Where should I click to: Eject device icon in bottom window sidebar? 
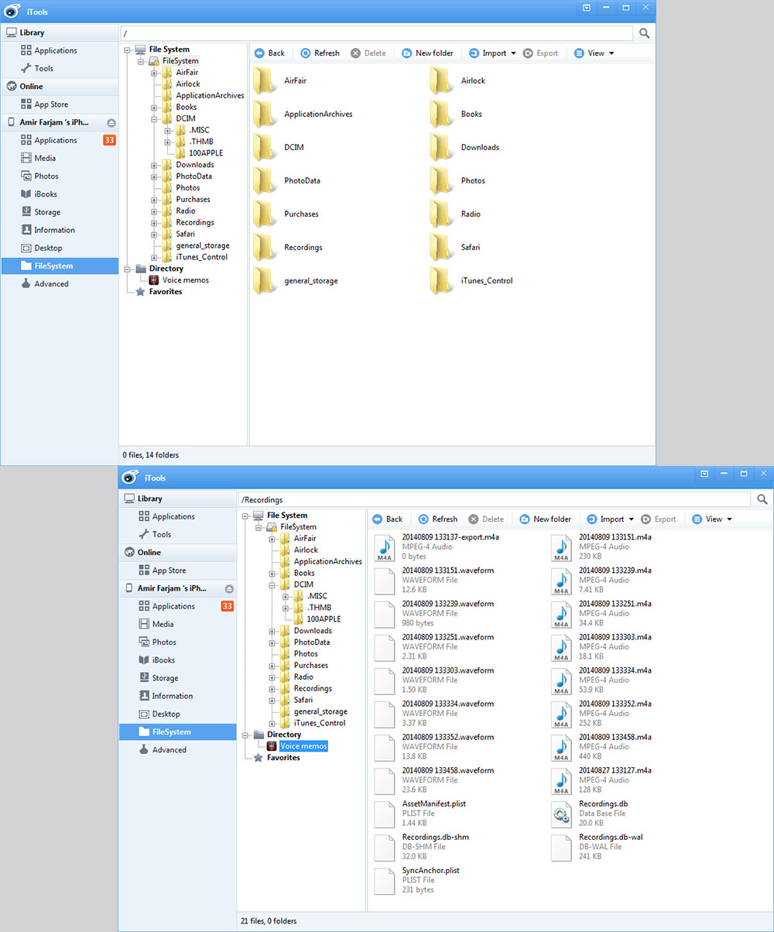(229, 588)
